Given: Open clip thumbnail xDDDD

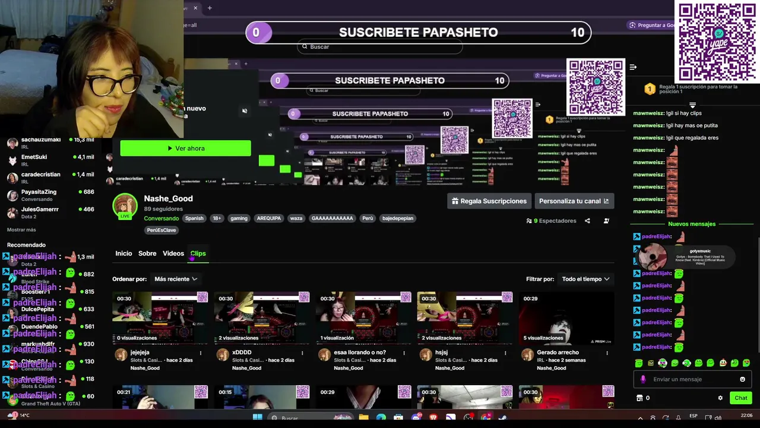Looking at the screenshot, I should 262,317.
